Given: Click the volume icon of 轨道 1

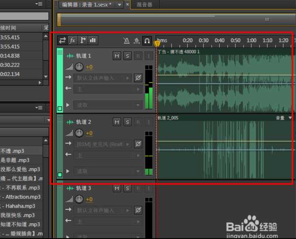Looking at the screenshot, I should click(x=69, y=67).
